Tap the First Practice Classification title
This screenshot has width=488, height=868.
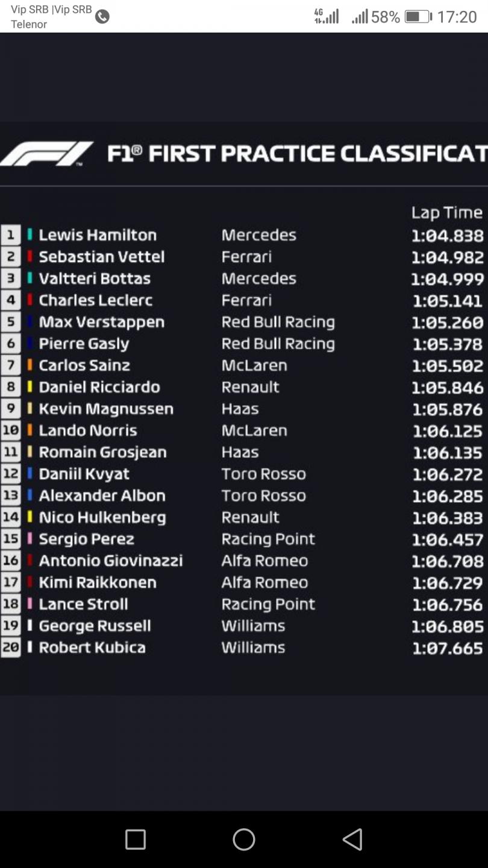click(298, 154)
